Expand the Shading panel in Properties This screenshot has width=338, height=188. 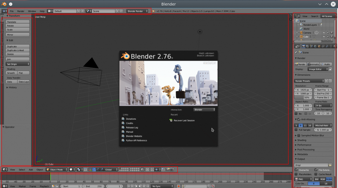(x=302, y=140)
